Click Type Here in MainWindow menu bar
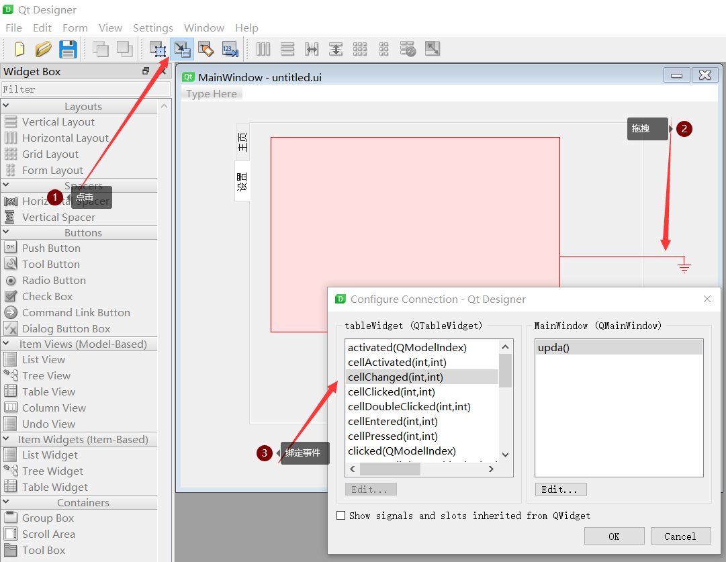The width and height of the screenshot is (726, 562). coord(212,94)
